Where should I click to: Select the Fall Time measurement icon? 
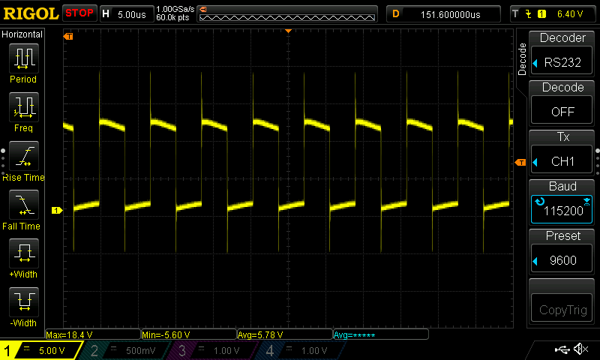click(x=24, y=205)
